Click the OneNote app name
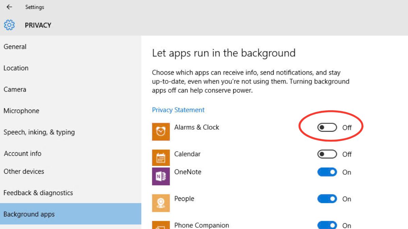 (188, 172)
